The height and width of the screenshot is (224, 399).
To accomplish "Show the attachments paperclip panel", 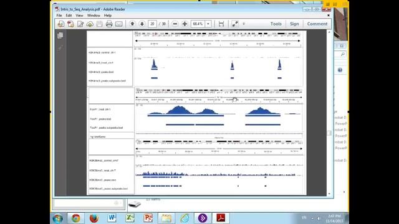I will (x=60, y=47).
